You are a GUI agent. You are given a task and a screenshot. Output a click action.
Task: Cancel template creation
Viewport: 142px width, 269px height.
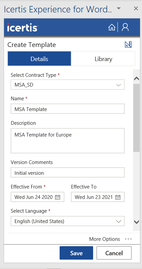click(x=114, y=253)
